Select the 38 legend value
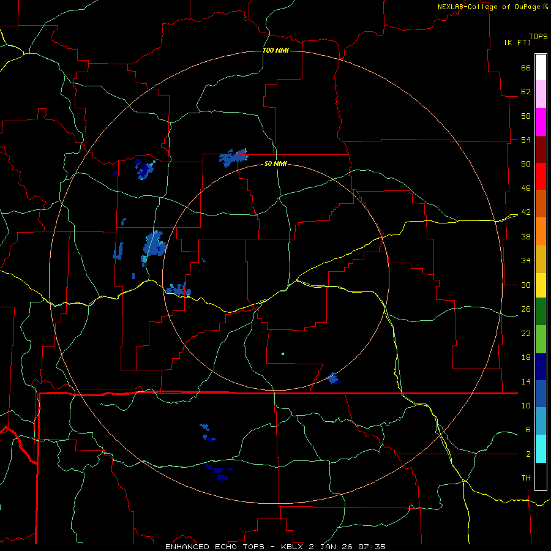Image resolution: width=551 pixels, height=551 pixels. [526, 237]
